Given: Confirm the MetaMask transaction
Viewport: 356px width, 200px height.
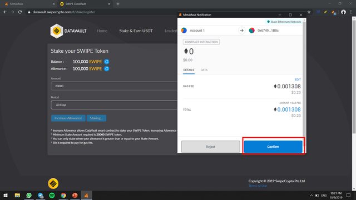Looking at the screenshot, I should click(273, 147).
